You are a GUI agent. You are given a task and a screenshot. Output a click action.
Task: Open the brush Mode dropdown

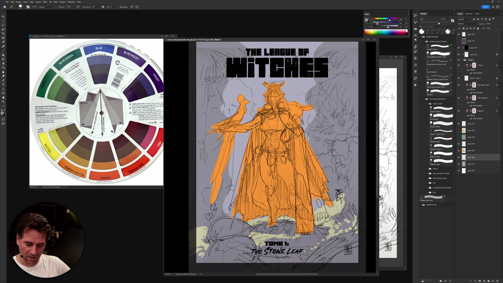[x=46, y=7]
